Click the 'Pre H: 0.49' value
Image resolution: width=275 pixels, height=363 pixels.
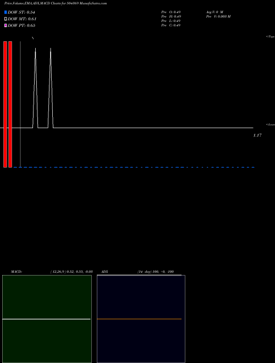(171, 16)
